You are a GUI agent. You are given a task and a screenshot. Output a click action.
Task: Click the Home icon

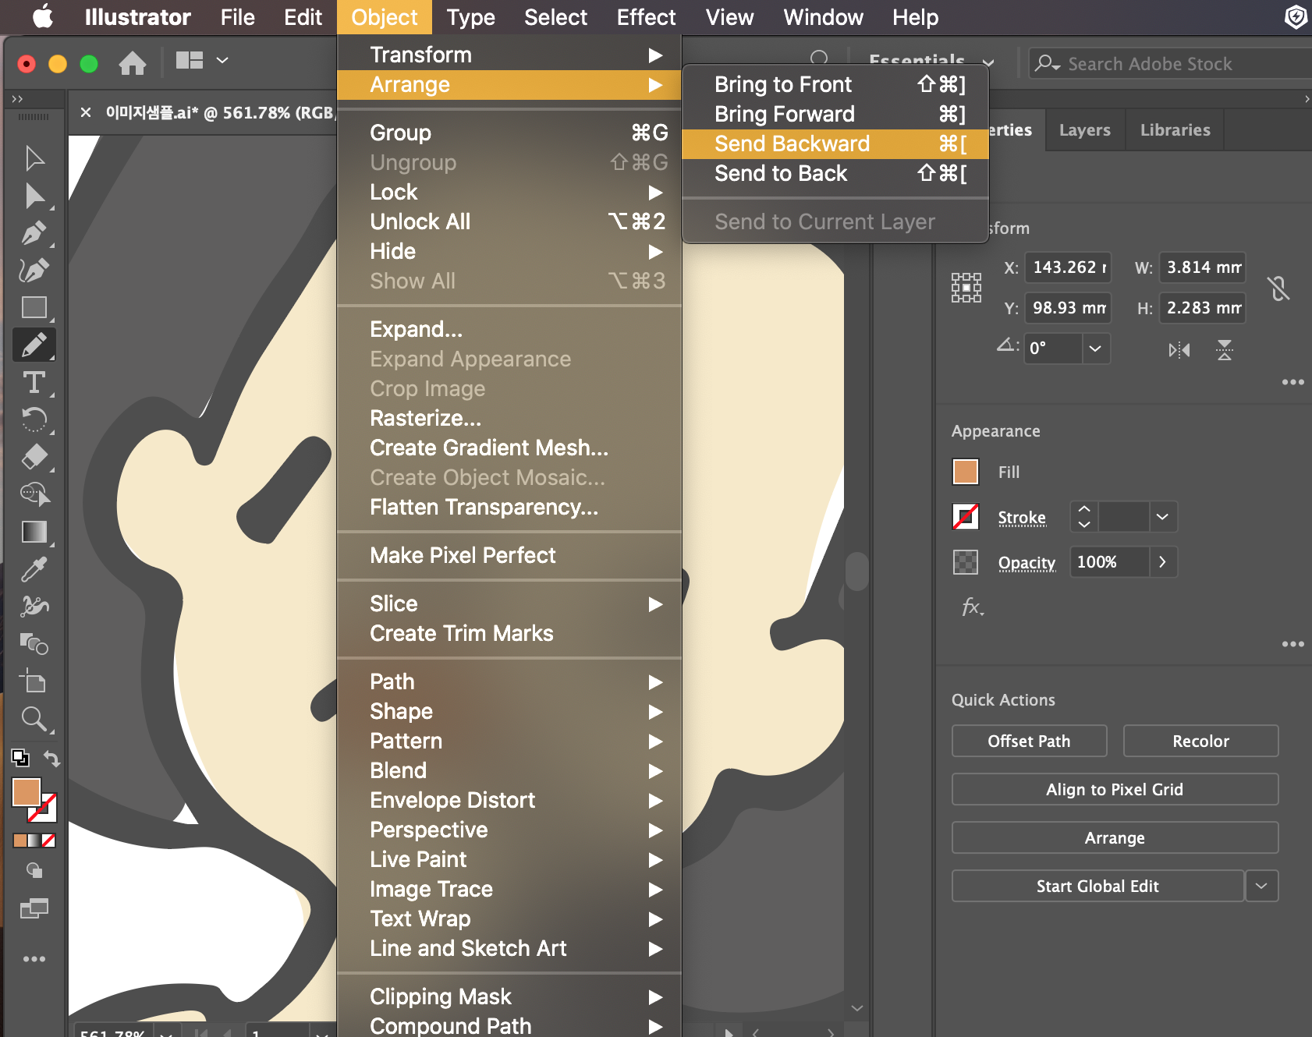pos(133,62)
